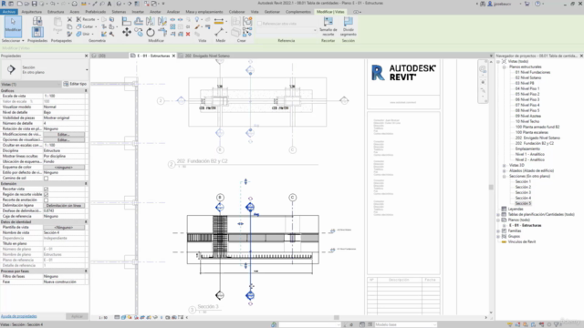This screenshot has width=584, height=328.
Task: Click the Trim/Extend tool icon
Action: click(162, 33)
